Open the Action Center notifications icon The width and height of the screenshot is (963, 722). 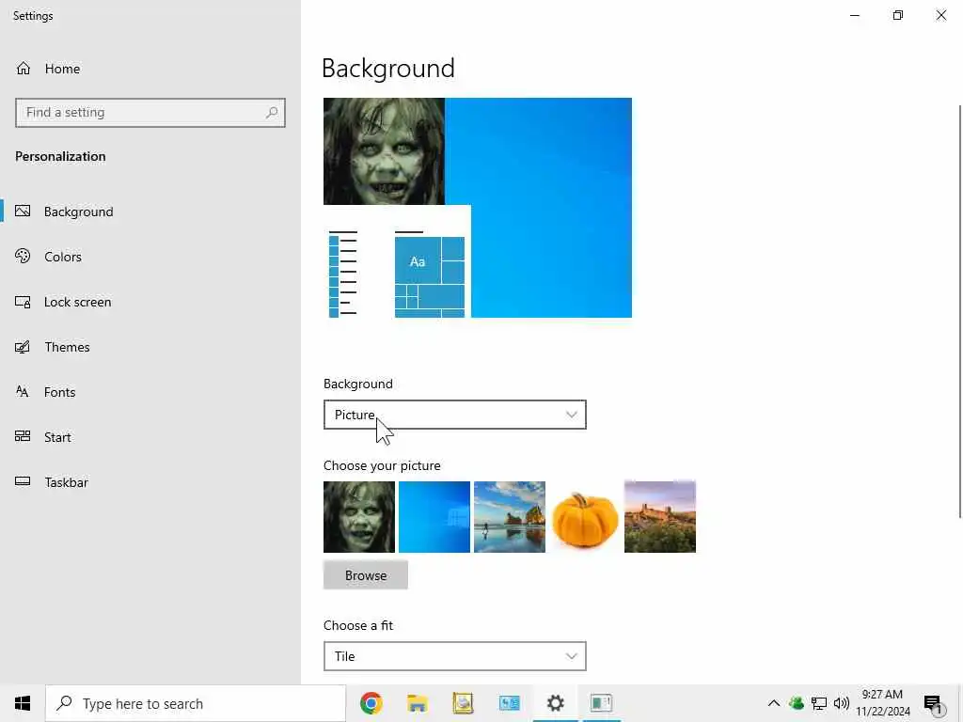(934, 703)
